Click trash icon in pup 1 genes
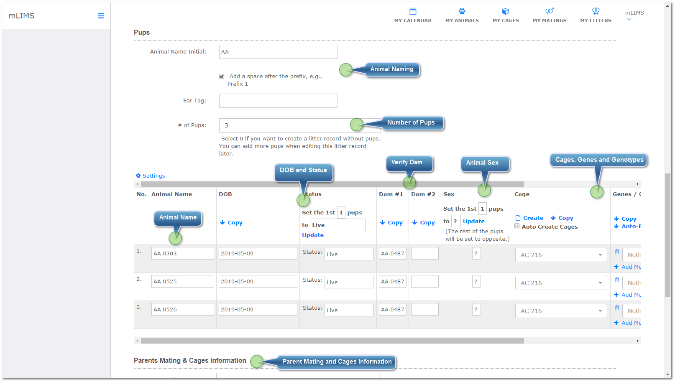675x382 pixels. click(617, 252)
